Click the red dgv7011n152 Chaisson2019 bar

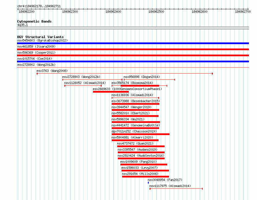[141, 134]
